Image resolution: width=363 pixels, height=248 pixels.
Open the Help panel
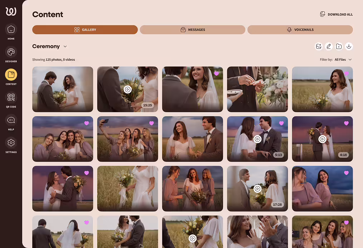[x=11, y=120]
